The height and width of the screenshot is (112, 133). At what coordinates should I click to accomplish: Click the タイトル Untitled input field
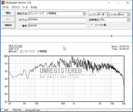point(57,19)
